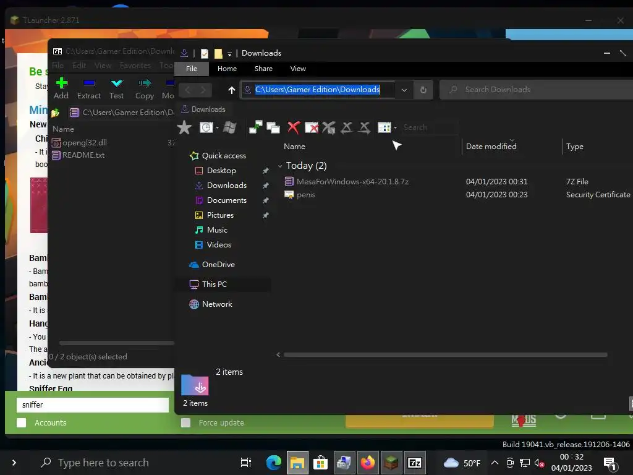Click the muted volume tray icon

[x=539, y=463]
